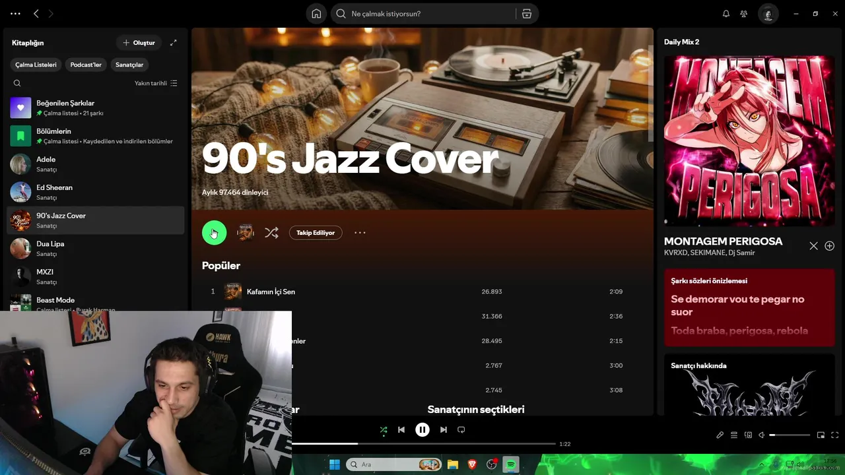Select 90's Jazz Cover in library
This screenshot has height=475, width=845.
pyautogui.click(x=95, y=220)
